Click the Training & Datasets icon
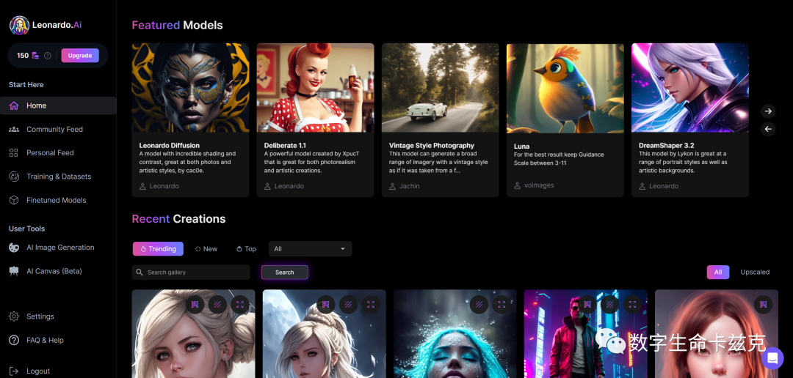The width and height of the screenshot is (793, 378). click(x=14, y=177)
